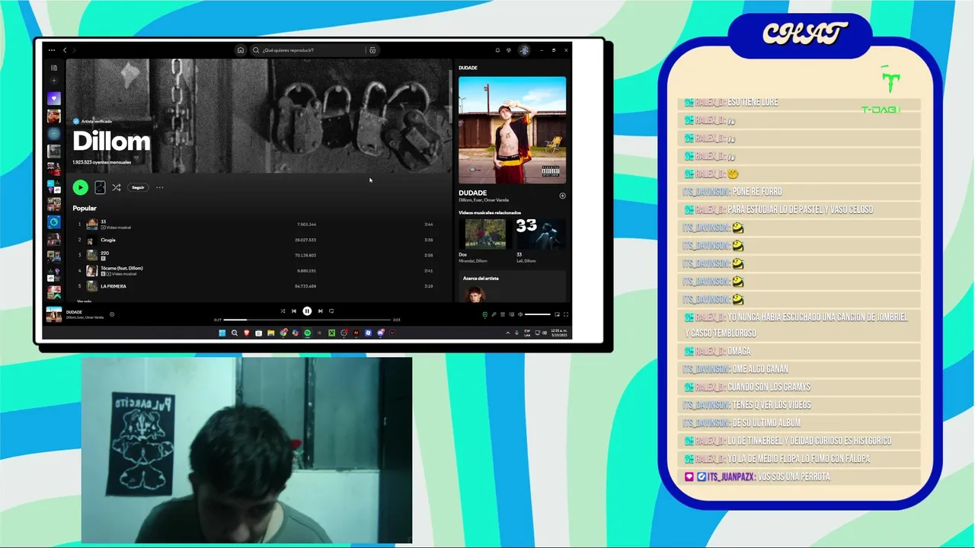Click 'DUDADE' title in now playing bar
975x548 pixels.
tap(74, 312)
